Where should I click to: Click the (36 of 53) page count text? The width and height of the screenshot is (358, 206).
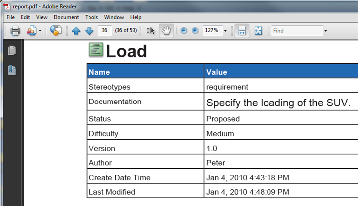(126, 31)
